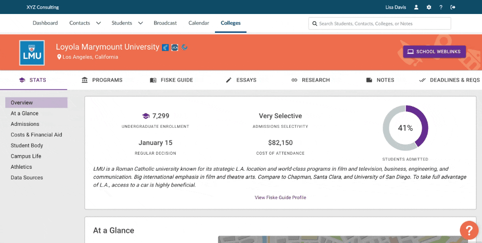Click the LMU school logo
The width and height of the screenshot is (482, 243).
tap(32, 53)
